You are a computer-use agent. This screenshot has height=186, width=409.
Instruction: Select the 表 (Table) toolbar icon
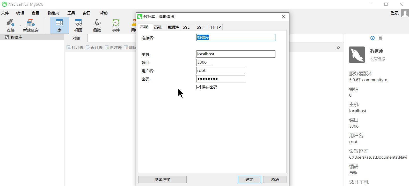tap(59, 25)
